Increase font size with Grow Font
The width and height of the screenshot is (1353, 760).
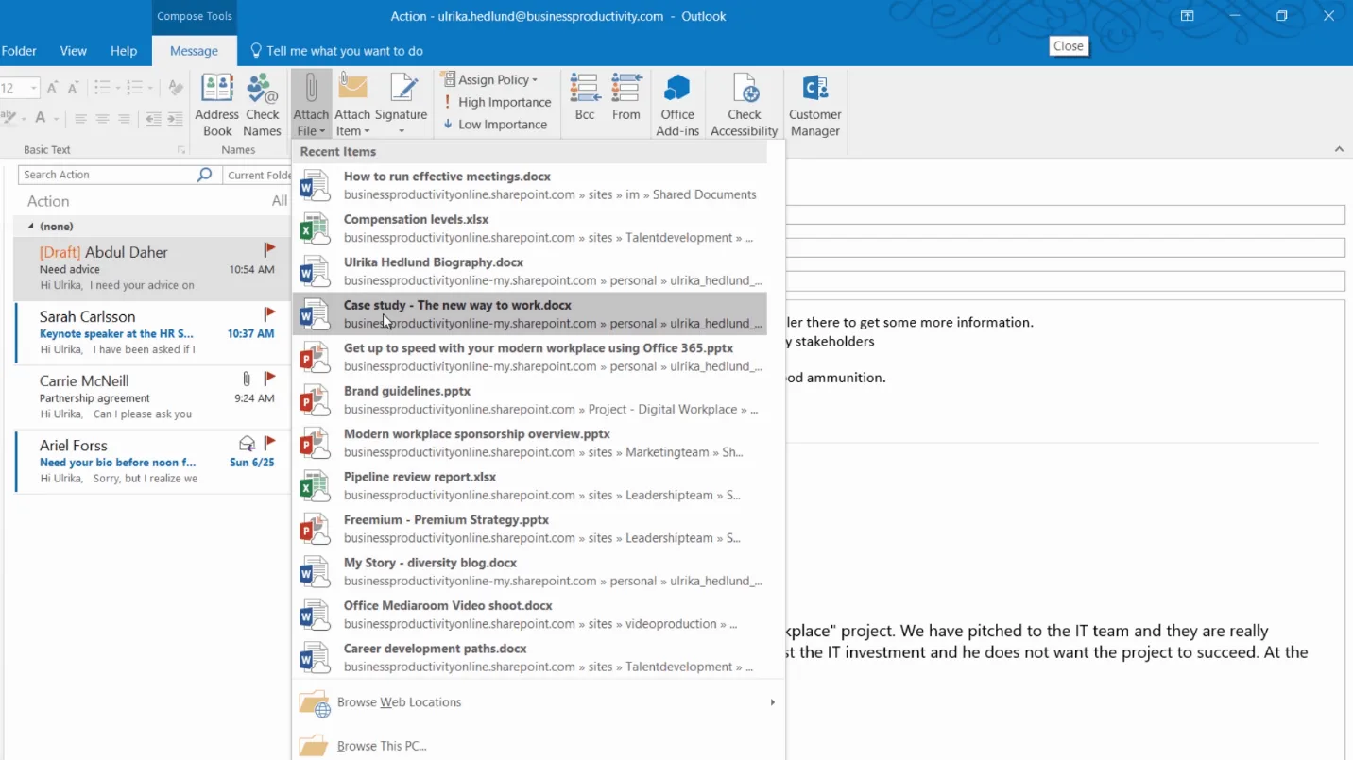pyautogui.click(x=53, y=88)
